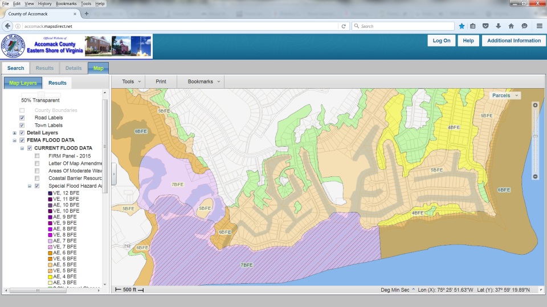547x307 pixels.
Task: Open the Firefox downloads arrow icon
Action: (x=499, y=26)
